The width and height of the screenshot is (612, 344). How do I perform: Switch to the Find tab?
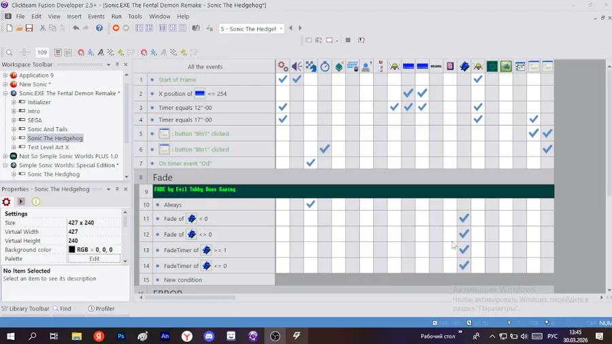[x=63, y=309]
